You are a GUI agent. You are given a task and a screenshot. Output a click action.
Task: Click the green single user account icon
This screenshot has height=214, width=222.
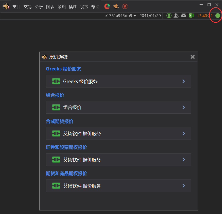pyautogui.click(x=169, y=16)
